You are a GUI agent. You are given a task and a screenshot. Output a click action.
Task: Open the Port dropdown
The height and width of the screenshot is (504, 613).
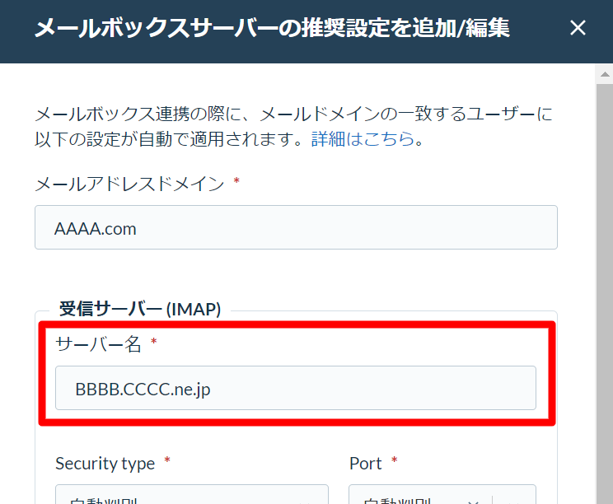[x=442, y=495]
